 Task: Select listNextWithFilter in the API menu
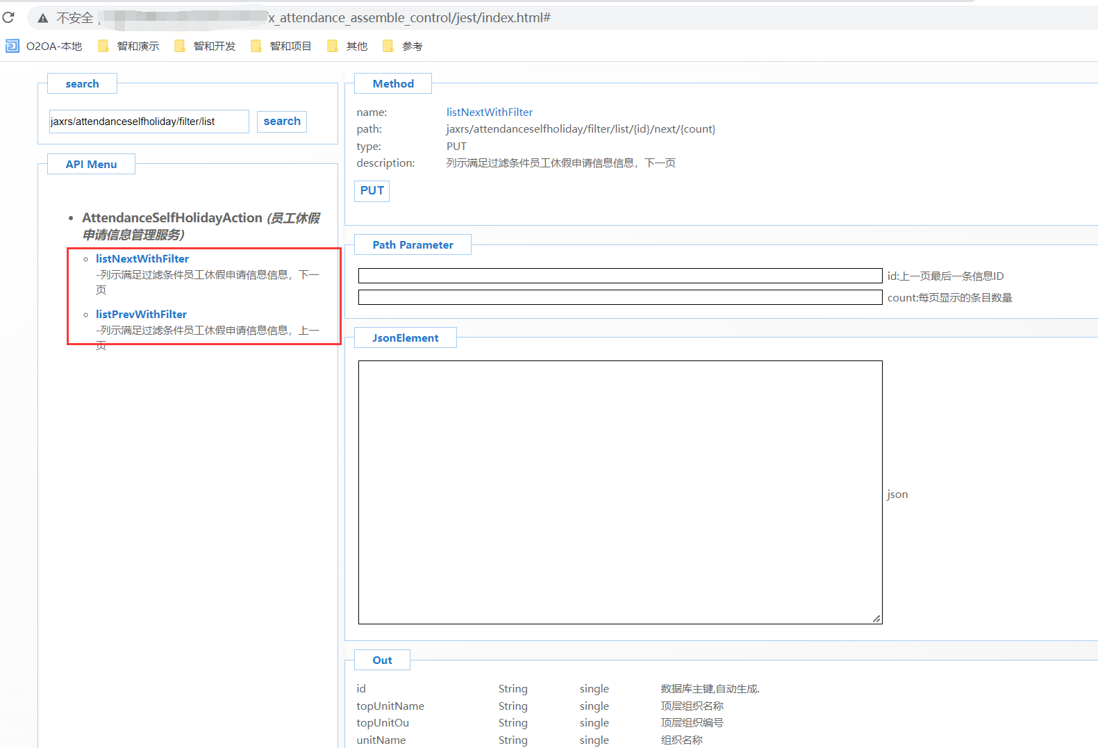tap(142, 259)
